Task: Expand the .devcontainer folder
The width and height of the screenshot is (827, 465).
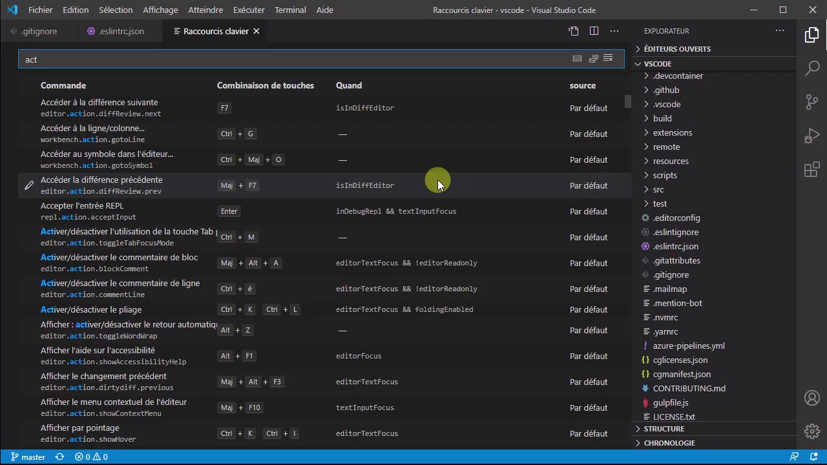Action: click(714, 76)
